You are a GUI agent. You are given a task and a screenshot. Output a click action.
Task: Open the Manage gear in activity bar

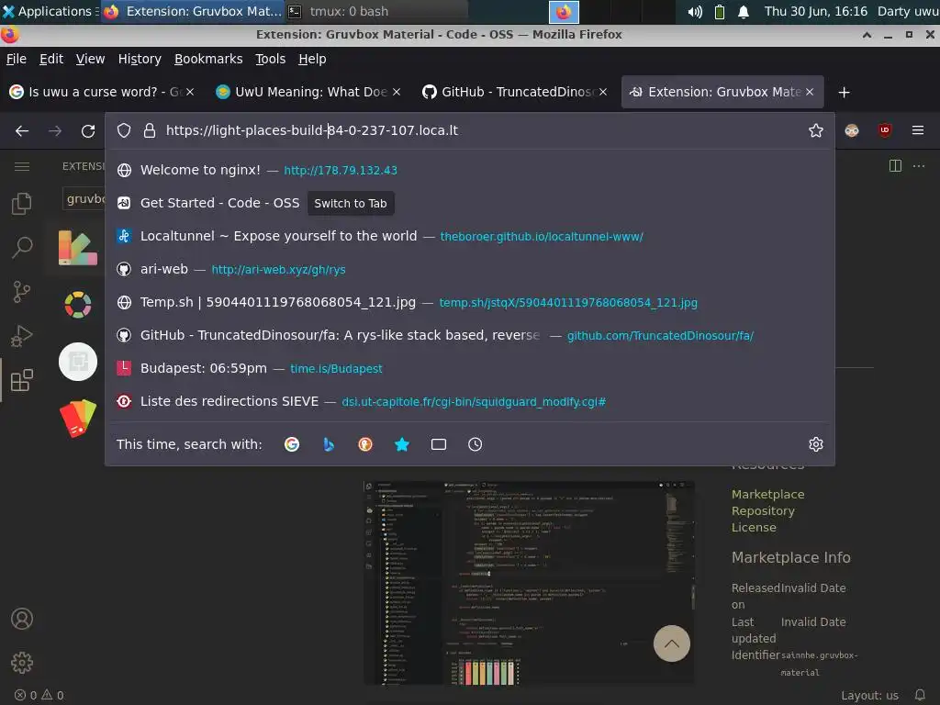click(22, 663)
